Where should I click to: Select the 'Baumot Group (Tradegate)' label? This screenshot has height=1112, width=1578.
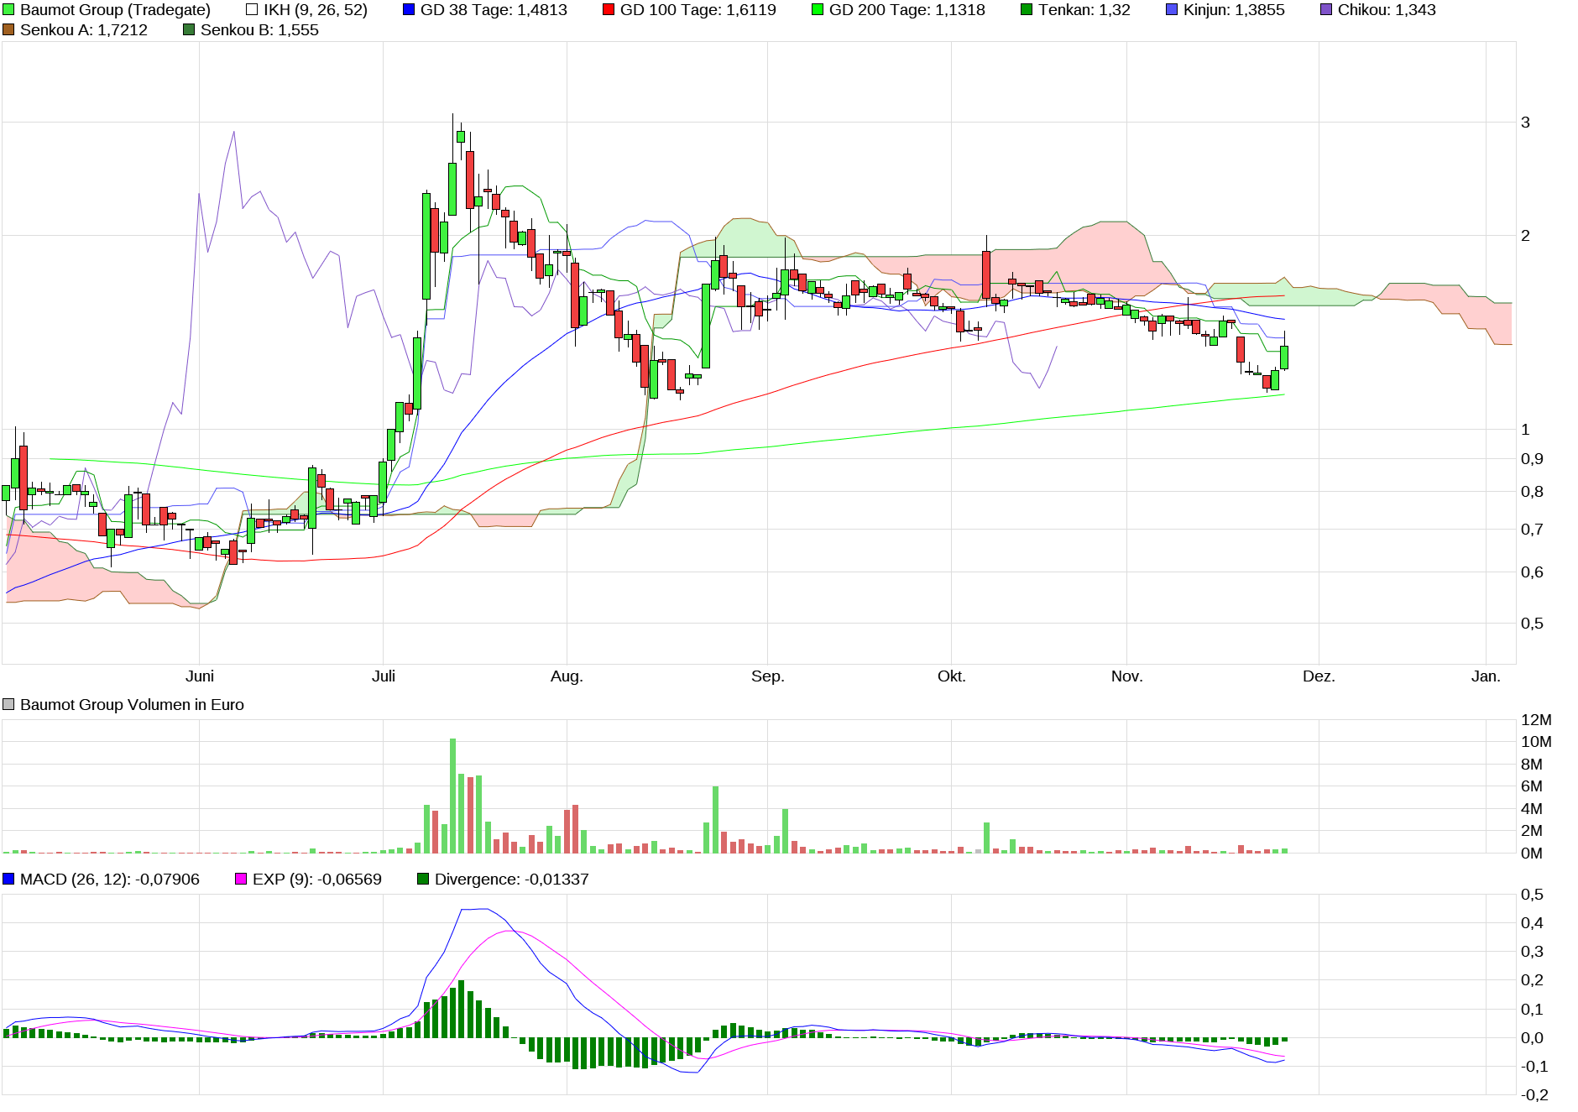(x=115, y=10)
